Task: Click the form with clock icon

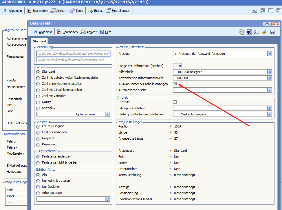Action: [271, 11]
